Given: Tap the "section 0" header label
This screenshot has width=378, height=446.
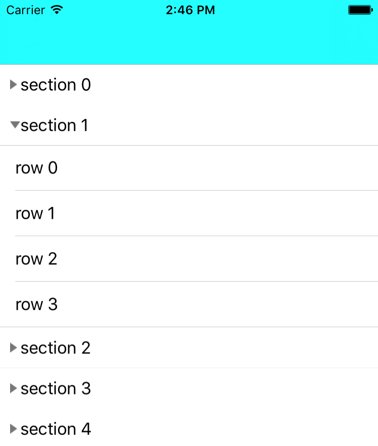Looking at the screenshot, I should (56, 85).
